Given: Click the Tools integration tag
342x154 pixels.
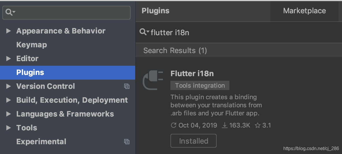Looking at the screenshot, I should 200,86.
